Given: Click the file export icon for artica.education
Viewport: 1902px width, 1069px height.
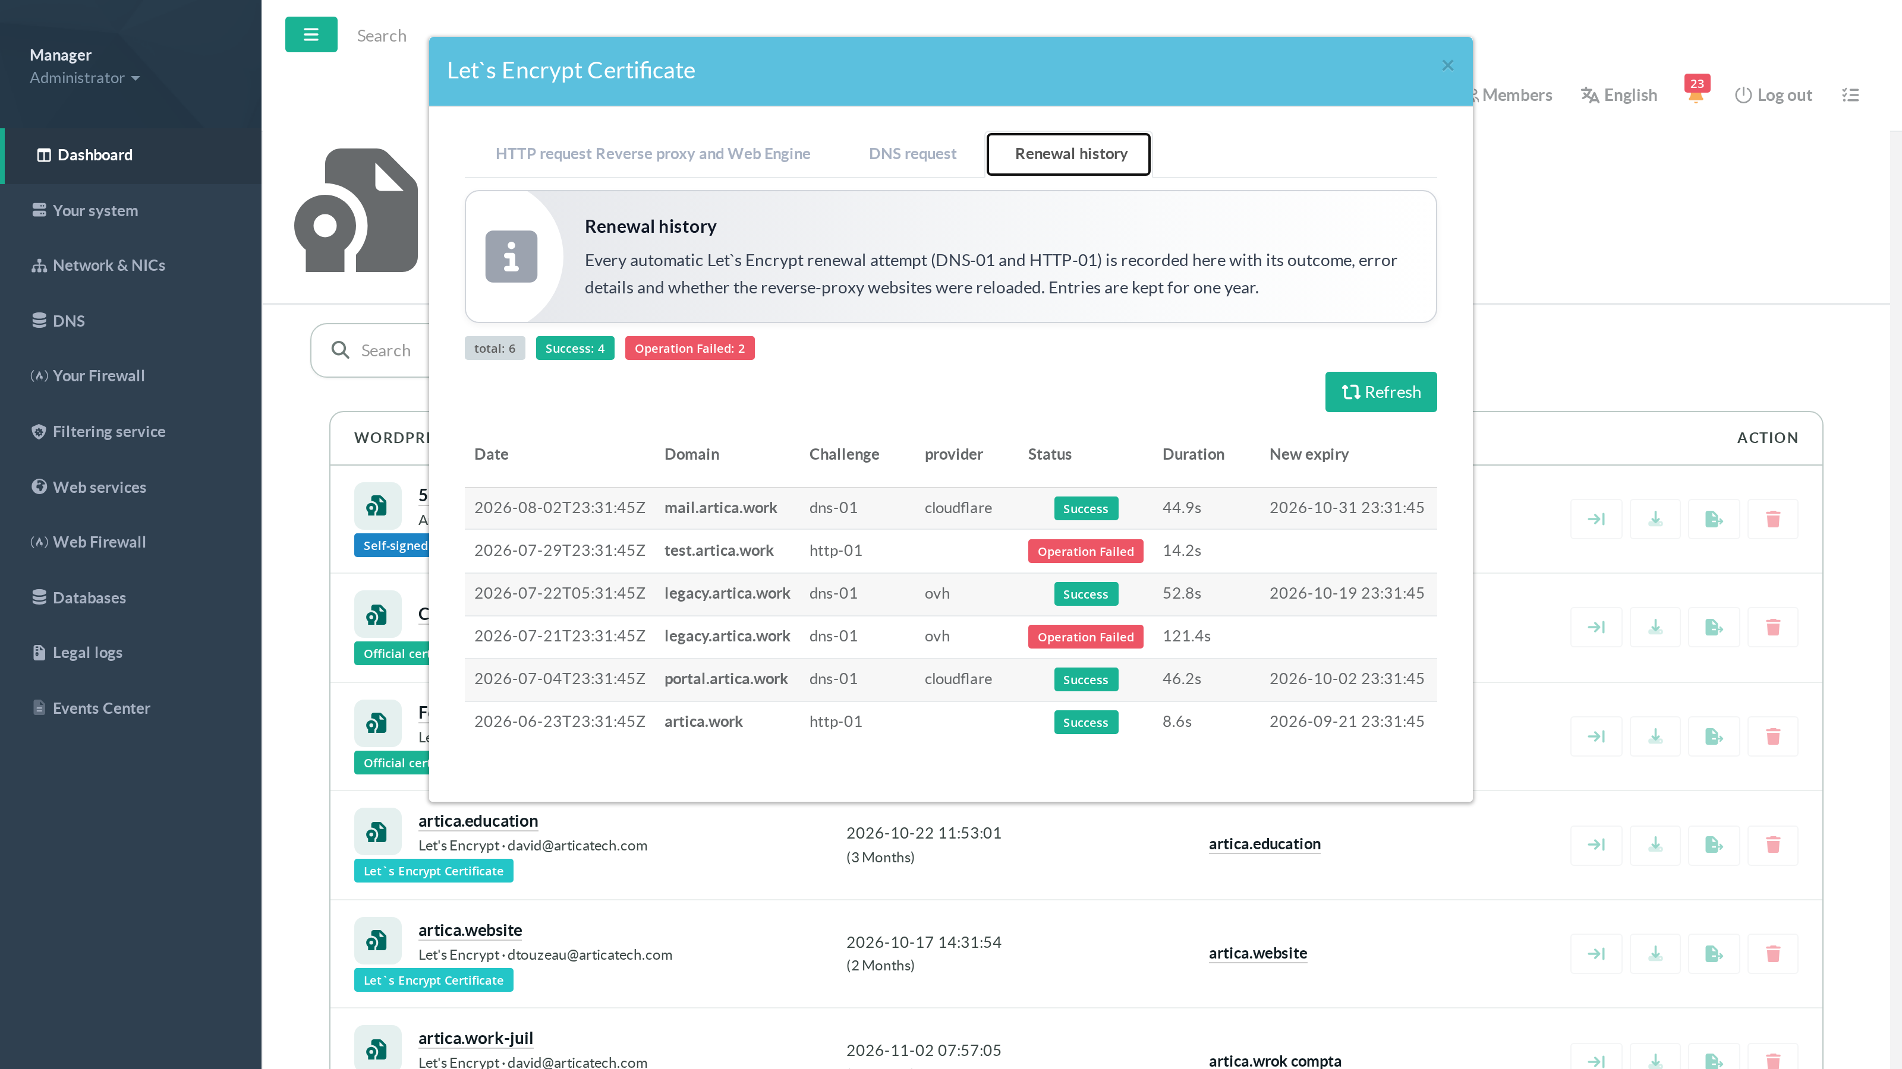Looking at the screenshot, I should (x=1714, y=845).
